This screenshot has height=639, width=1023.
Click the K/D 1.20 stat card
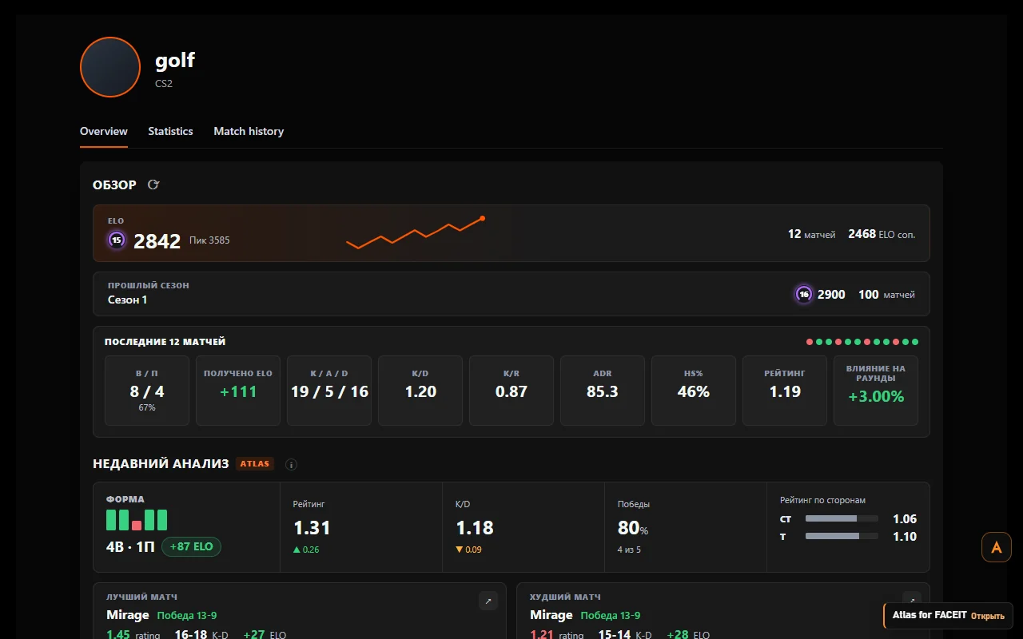[420, 391]
